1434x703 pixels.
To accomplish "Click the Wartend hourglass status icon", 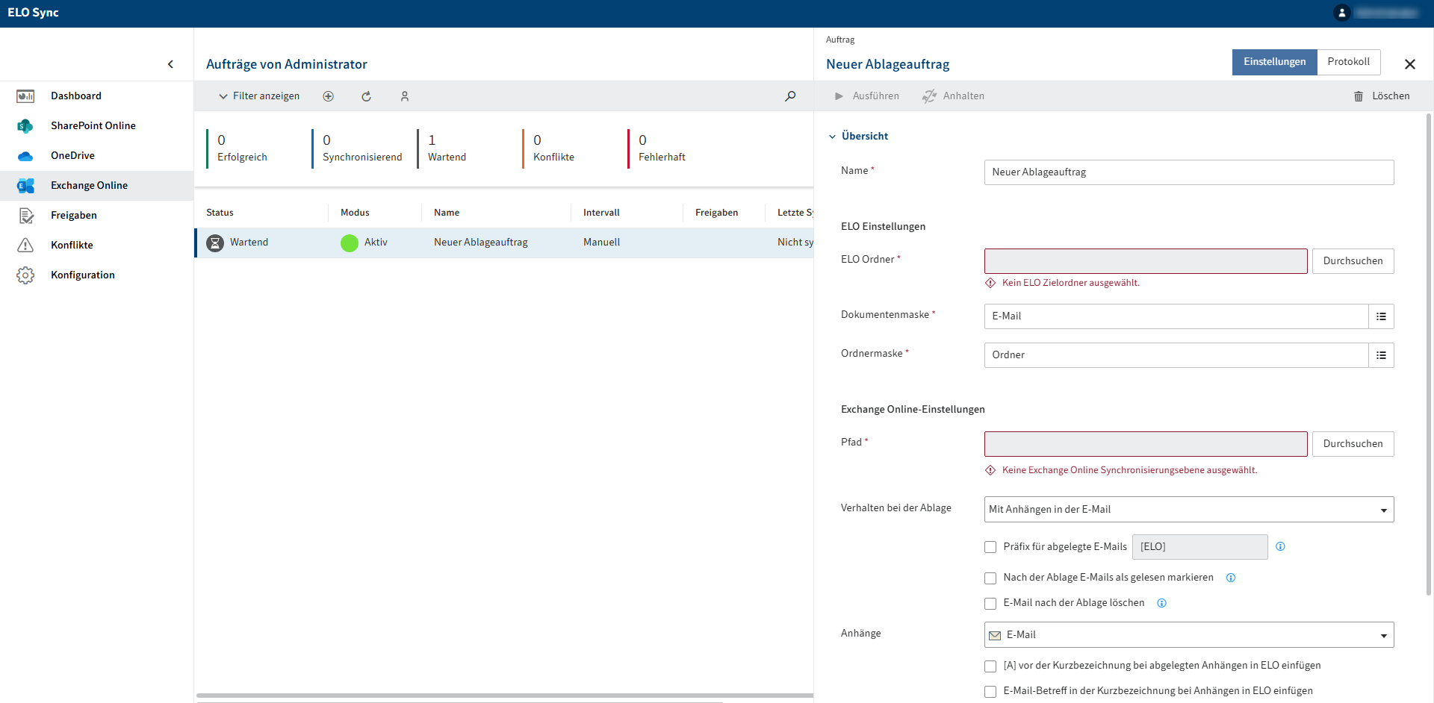I will pos(215,243).
